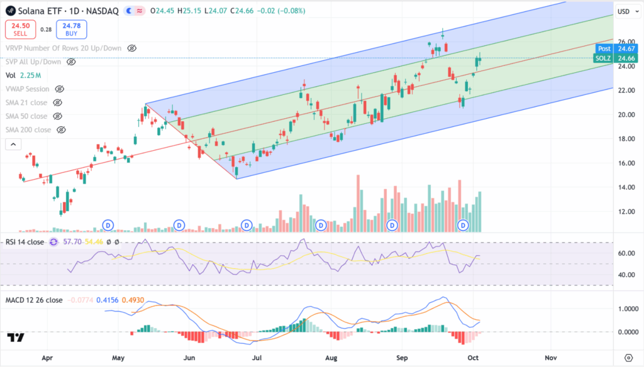The height and width of the screenshot is (367, 644).
Task: Click the Apr label on time axis
Action: click(x=47, y=358)
